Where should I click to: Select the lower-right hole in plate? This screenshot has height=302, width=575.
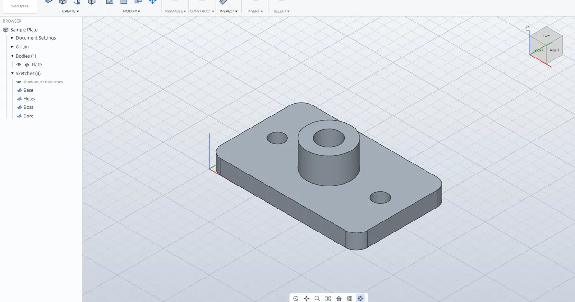click(x=380, y=197)
